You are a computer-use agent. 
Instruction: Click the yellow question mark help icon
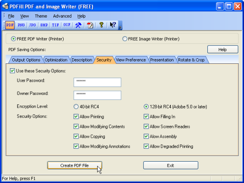click(101, 25)
